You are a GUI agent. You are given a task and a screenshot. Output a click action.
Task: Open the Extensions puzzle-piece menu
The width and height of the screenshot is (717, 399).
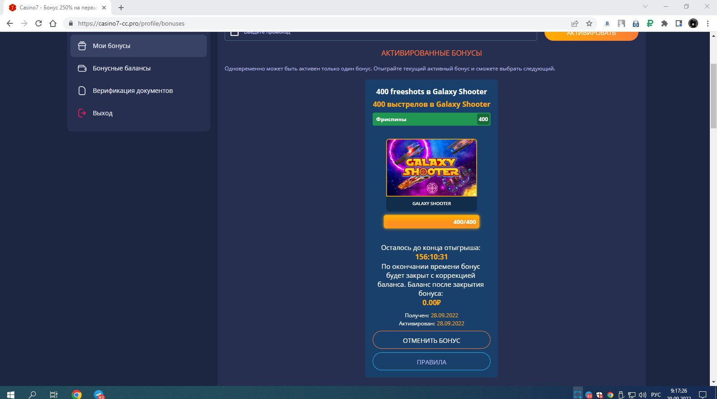point(665,23)
